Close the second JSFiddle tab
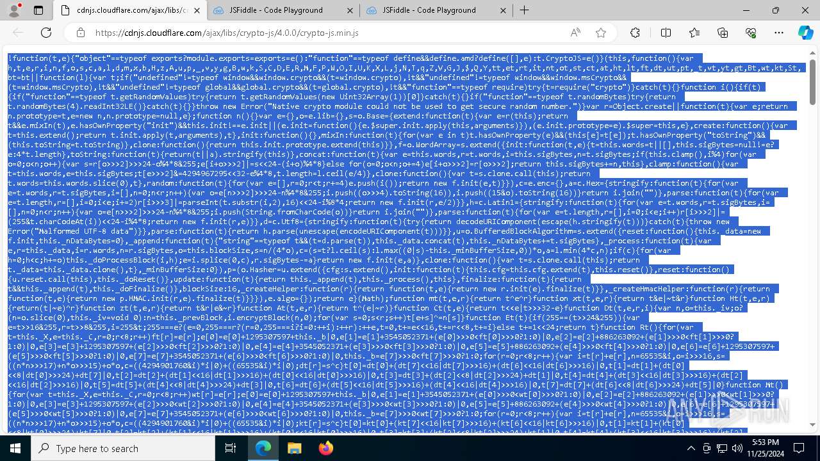Viewport: 820px width, 461px height. (x=502, y=10)
